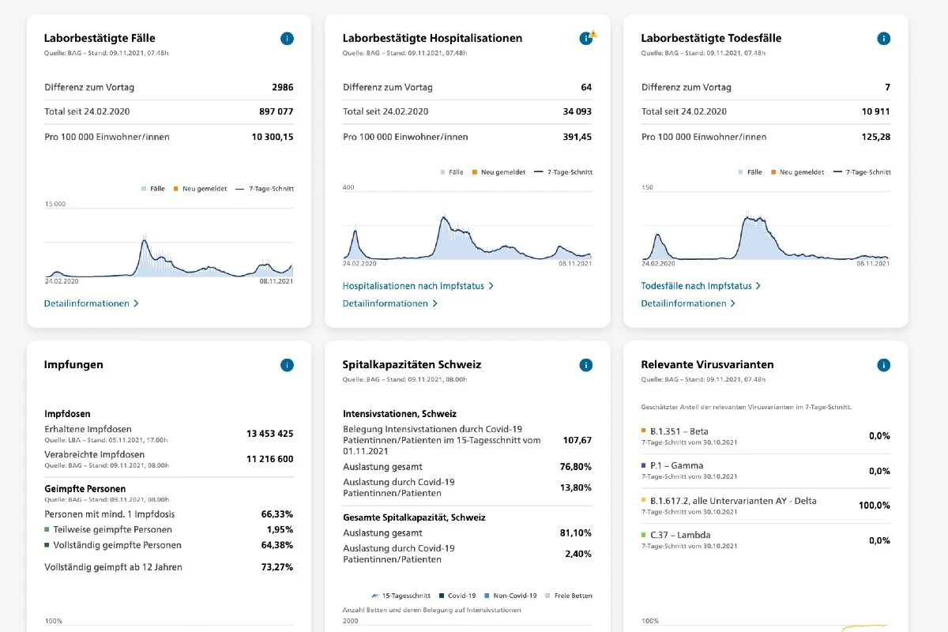Click info icon with warning on Hospitalisationen card
Image resolution: width=948 pixels, height=632 pixels.
click(x=585, y=38)
